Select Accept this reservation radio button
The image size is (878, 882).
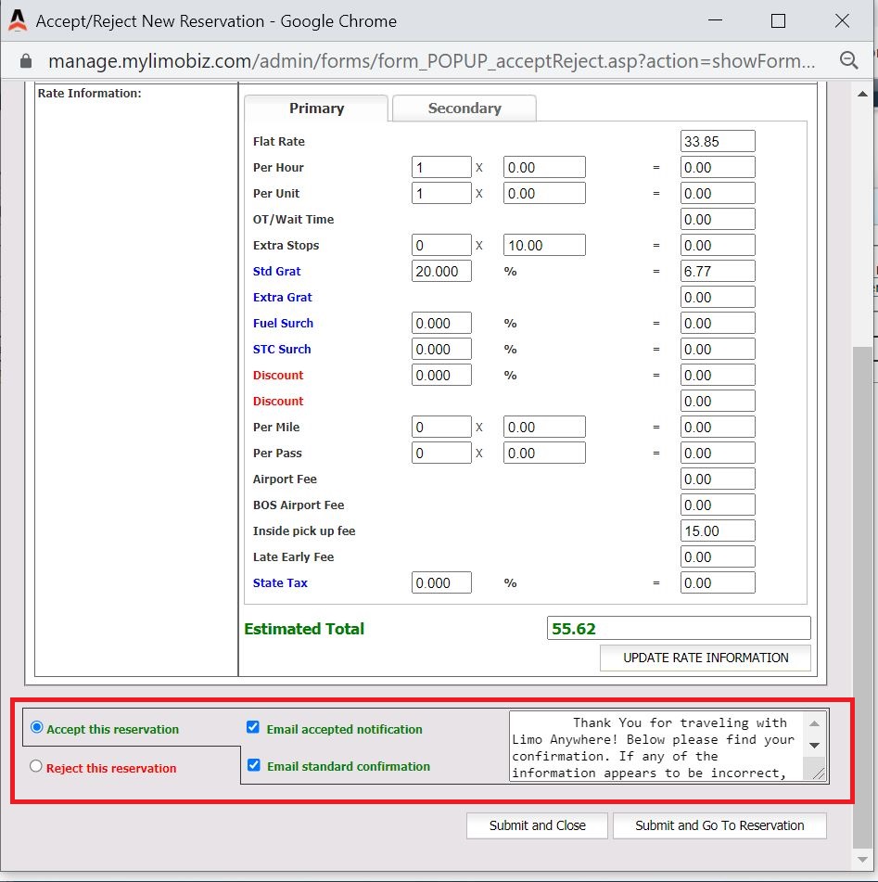37,727
